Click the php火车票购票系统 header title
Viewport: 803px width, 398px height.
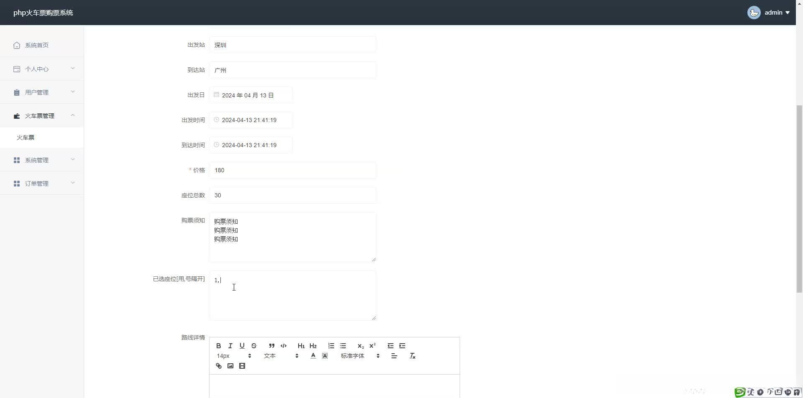43,13
